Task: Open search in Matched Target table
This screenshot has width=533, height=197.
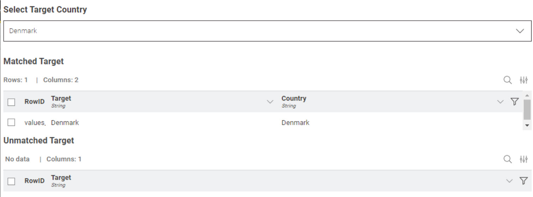Action: [507, 80]
